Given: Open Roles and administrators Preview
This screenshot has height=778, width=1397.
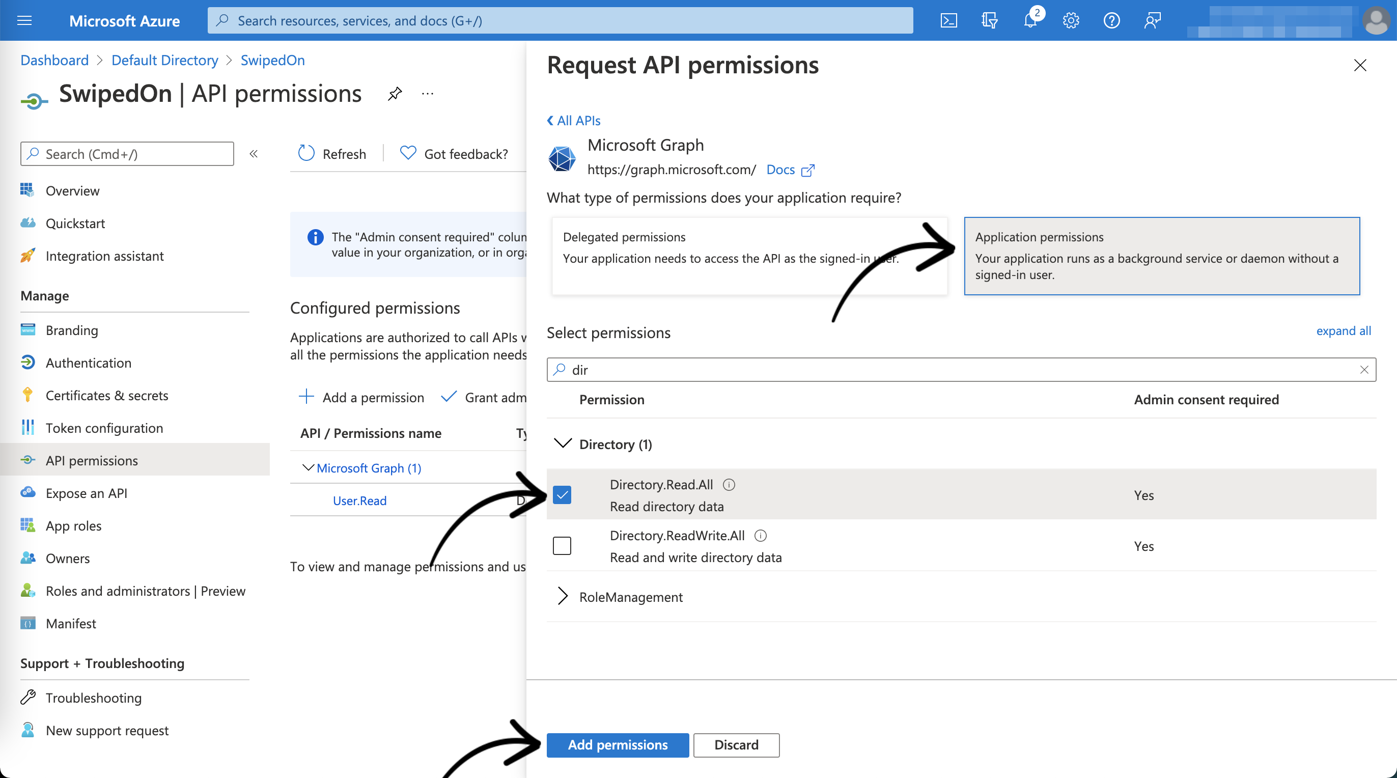Looking at the screenshot, I should tap(145, 590).
